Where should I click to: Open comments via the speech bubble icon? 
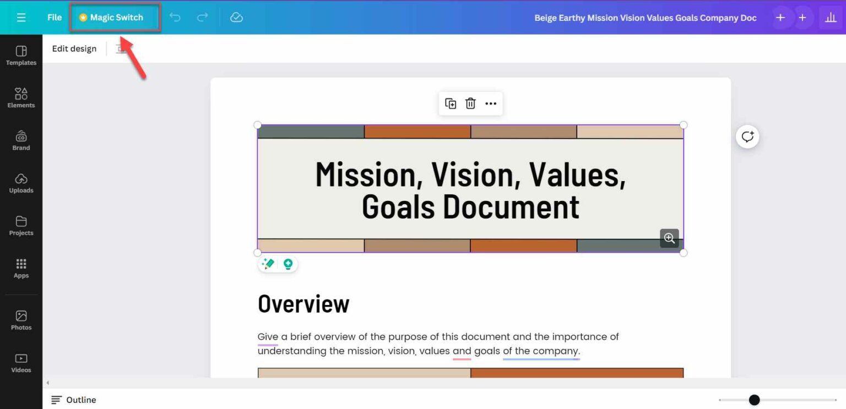click(x=747, y=137)
